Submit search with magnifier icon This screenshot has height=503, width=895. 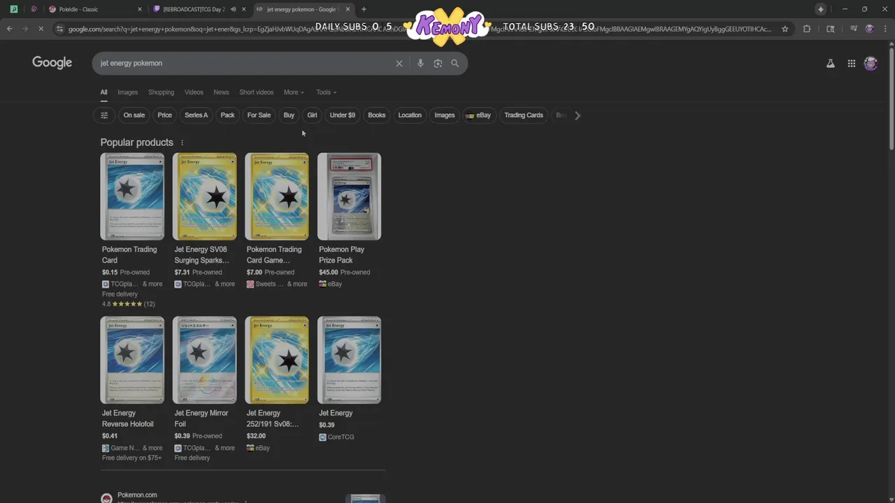click(x=455, y=63)
